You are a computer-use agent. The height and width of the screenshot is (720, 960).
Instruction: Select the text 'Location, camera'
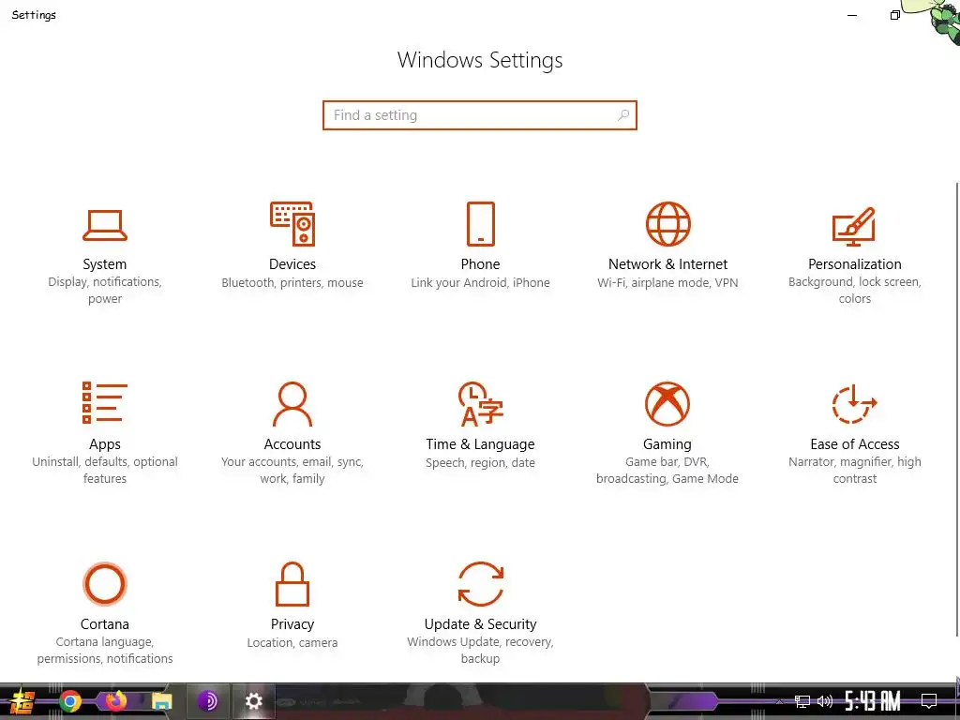[292, 642]
